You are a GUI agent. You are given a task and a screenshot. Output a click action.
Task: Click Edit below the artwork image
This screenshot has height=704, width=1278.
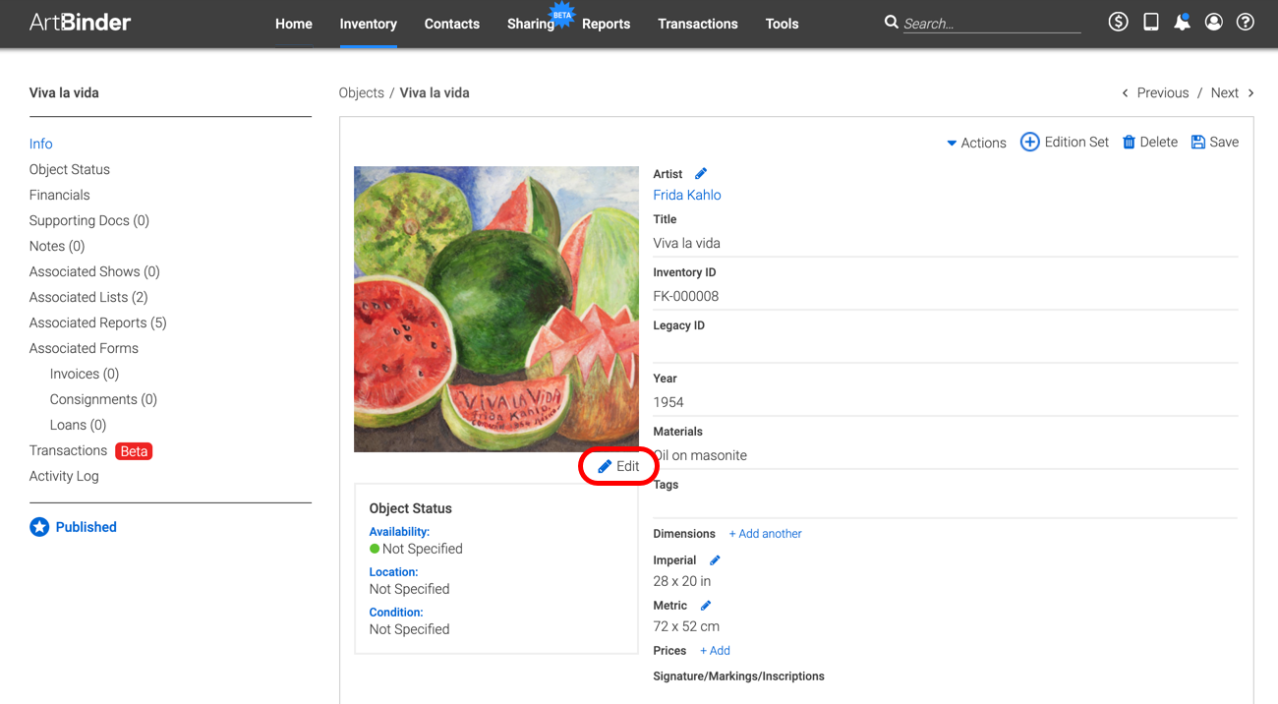[618, 466]
